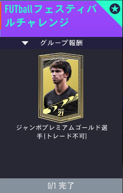Click the star badge icon in the header corner
The height and width of the screenshot is (193, 123).
point(115,9)
